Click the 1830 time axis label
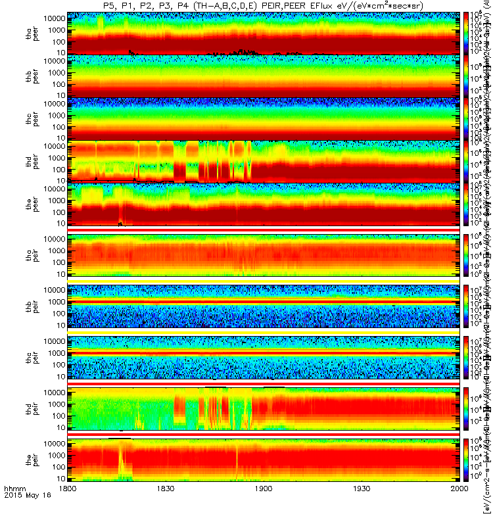This screenshot has width=493, height=526. 166,489
